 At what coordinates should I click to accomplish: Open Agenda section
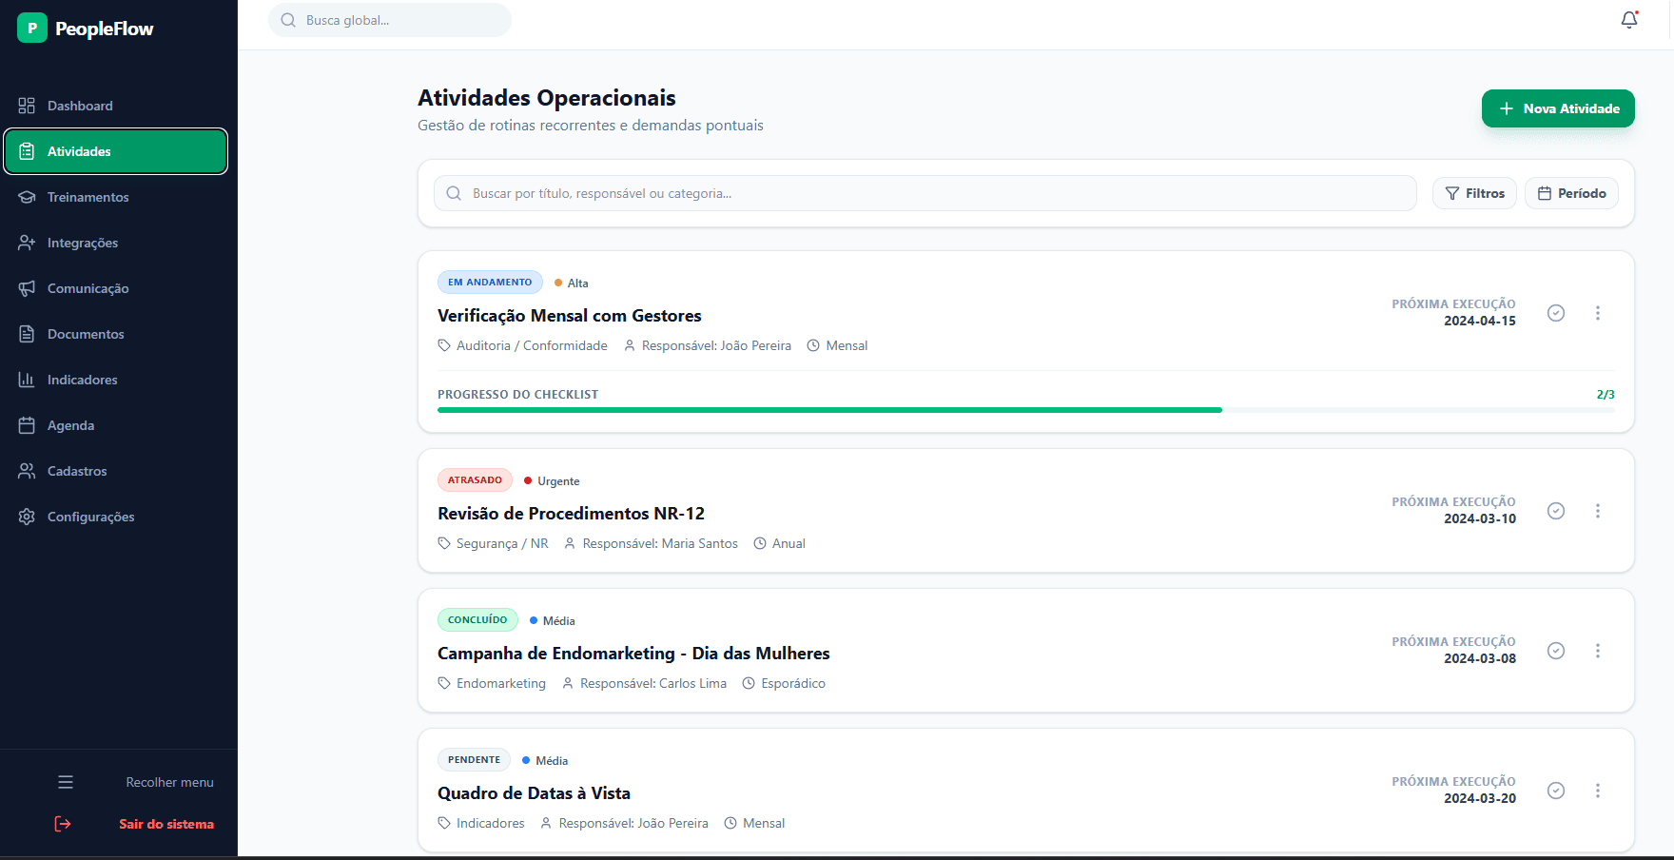tap(116, 425)
